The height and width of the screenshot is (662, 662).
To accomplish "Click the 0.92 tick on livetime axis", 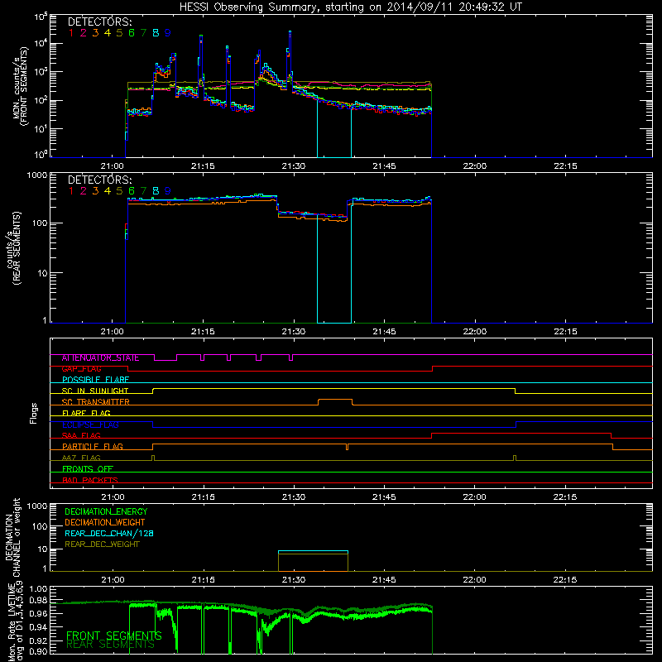I will 38,640.
